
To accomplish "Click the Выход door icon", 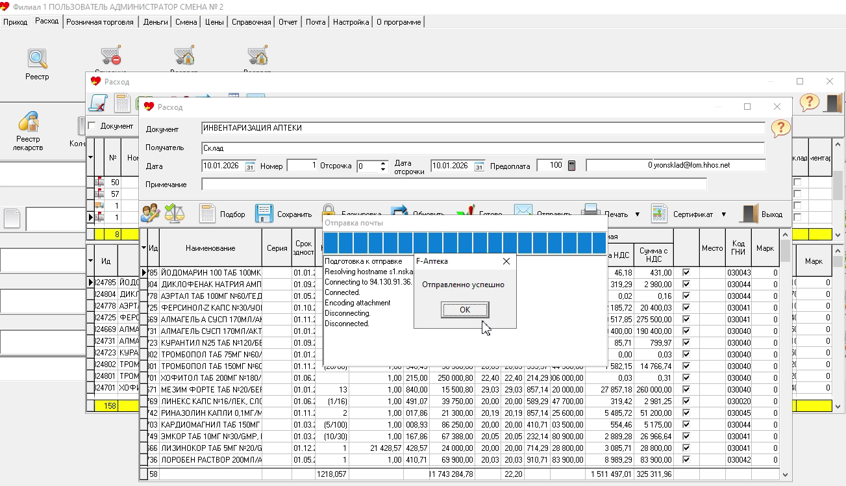I will (749, 214).
